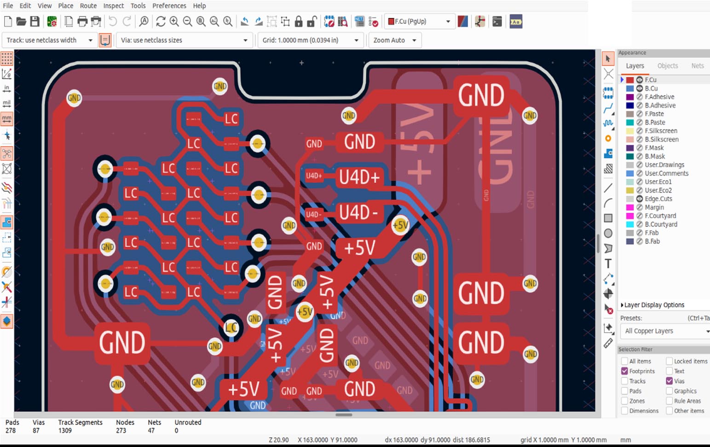This screenshot has height=447, width=710.
Task: Uncheck the Vias selection filter
Action: tap(670, 381)
